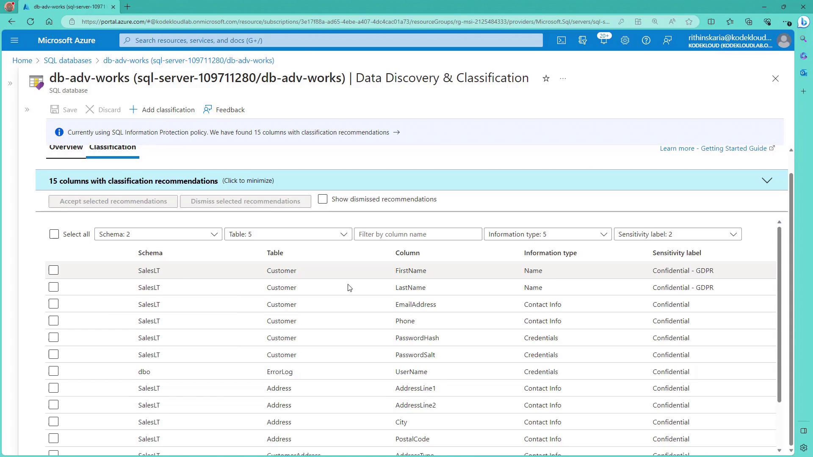Open Cloud Shell from the top bar

tap(561, 40)
